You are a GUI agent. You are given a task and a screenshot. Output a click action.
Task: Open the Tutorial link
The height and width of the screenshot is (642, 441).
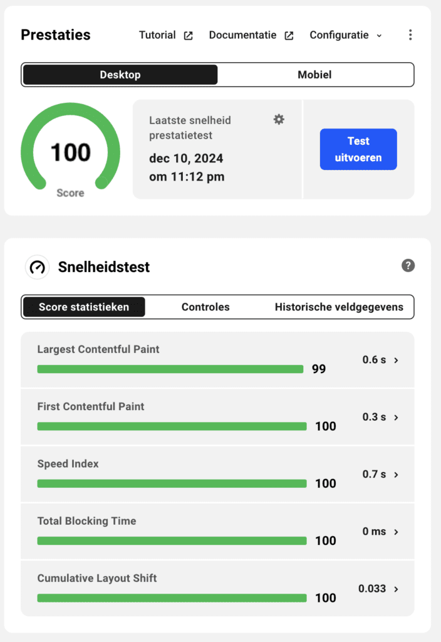click(157, 35)
